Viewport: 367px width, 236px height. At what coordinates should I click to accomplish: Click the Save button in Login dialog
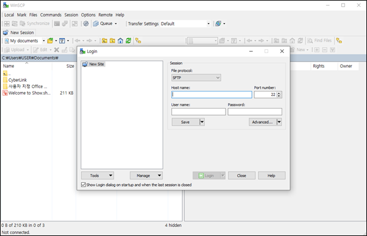[185, 122]
